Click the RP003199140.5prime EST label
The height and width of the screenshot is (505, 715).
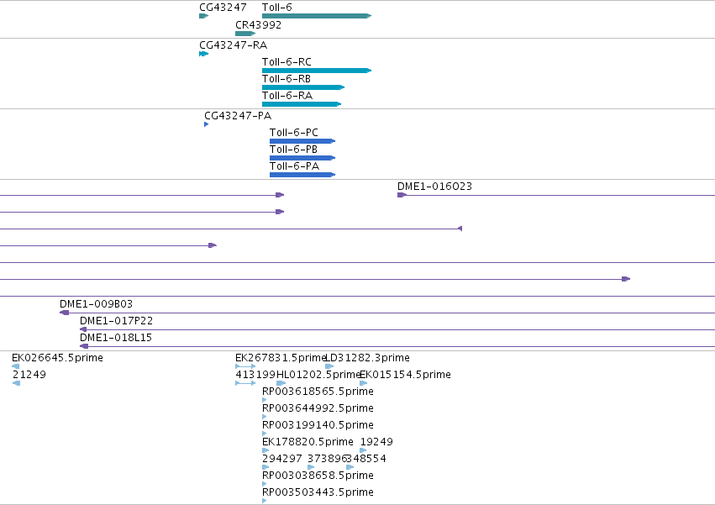point(318,426)
